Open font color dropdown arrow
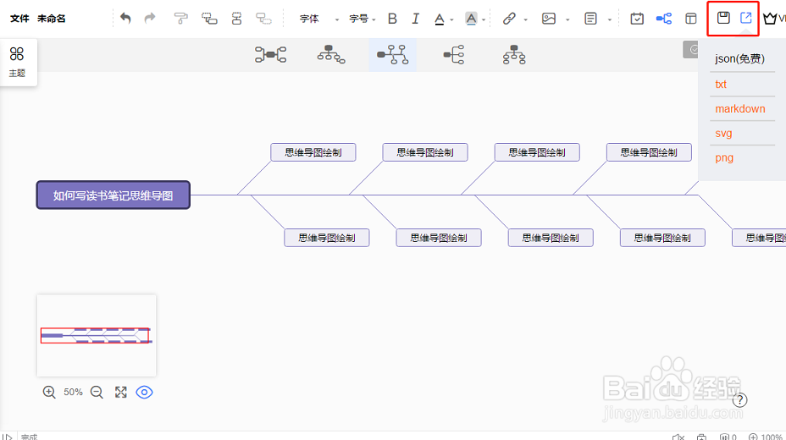This screenshot has height=440, width=786. point(451,20)
